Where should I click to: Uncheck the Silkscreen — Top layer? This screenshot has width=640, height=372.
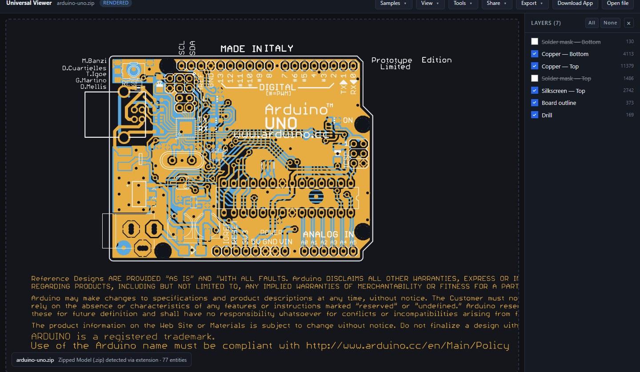[x=535, y=90]
